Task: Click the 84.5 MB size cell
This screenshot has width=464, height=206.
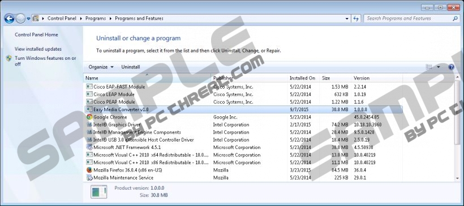Action: point(340,170)
